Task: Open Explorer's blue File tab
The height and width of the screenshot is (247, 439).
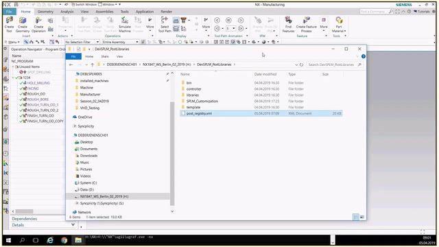Action: tap(73, 56)
